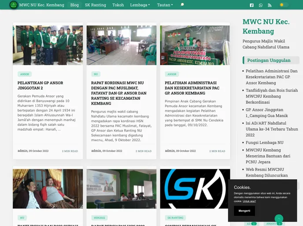Screen dimensions: 303x226
Task: Open the SK Ranting menu item
Action: (95, 5)
